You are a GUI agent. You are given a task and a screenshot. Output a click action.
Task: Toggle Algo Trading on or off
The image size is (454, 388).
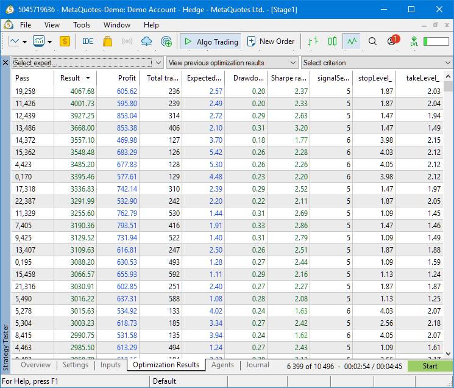(x=211, y=41)
